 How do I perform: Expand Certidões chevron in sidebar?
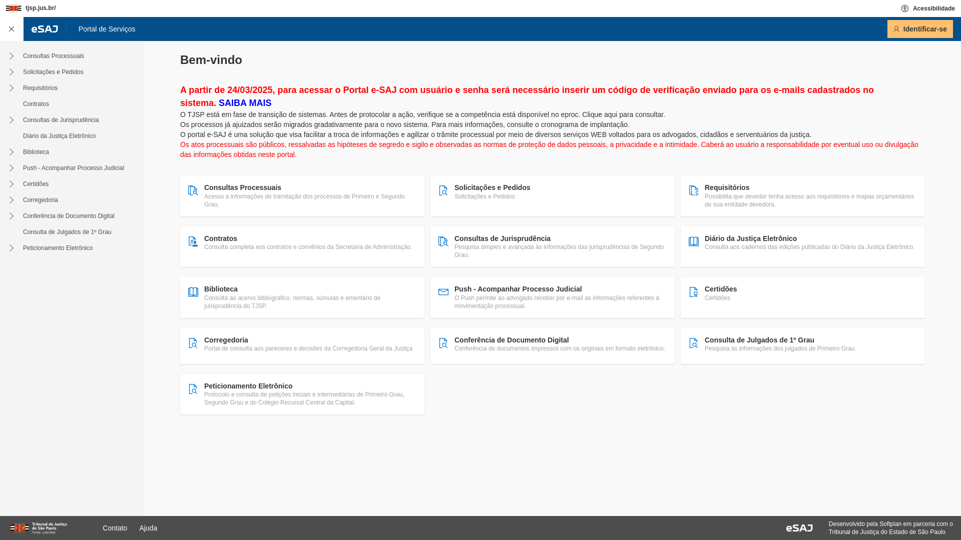(x=11, y=184)
